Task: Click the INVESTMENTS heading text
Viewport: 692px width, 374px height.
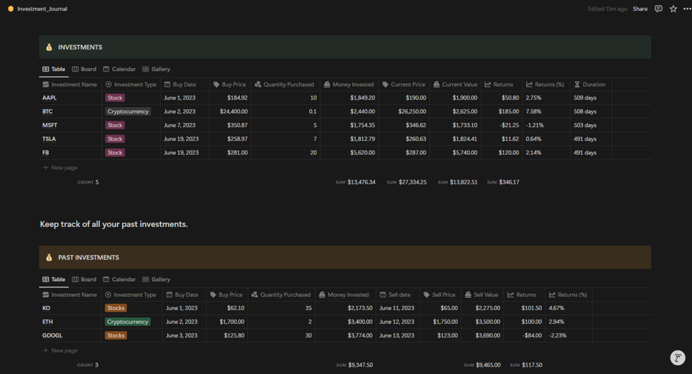Action: 80,47
